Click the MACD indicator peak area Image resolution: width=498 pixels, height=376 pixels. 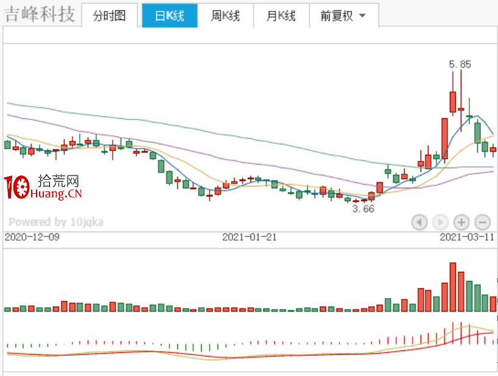point(469,328)
